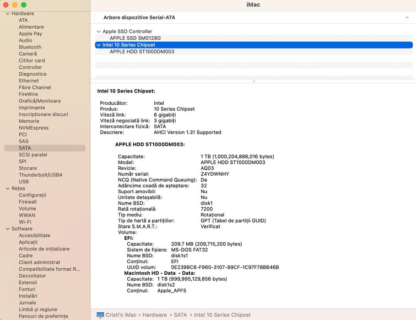
Task: Open Inscripționare discuri in sidebar
Action: tap(43, 114)
